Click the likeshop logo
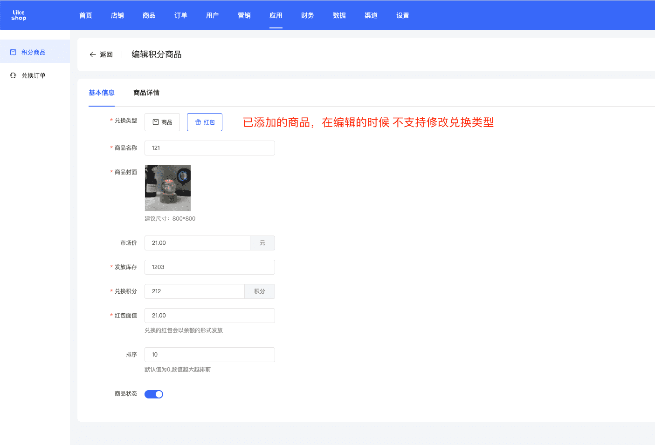This screenshot has height=445, width=655. (x=19, y=15)
